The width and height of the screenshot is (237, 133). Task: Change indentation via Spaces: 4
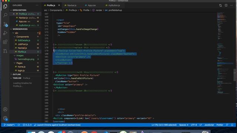coord(184,125)
